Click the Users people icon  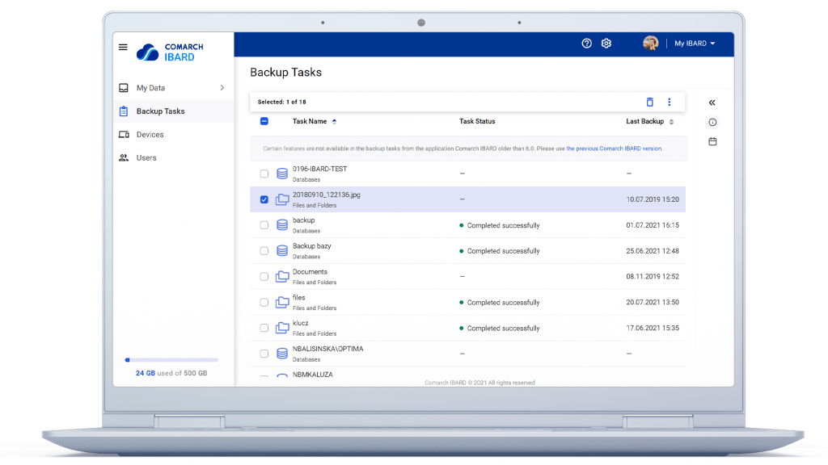coord(124,157)
